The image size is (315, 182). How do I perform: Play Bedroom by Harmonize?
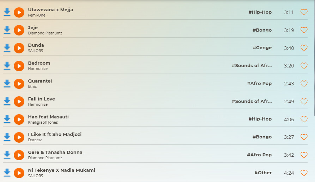point(19,66)
